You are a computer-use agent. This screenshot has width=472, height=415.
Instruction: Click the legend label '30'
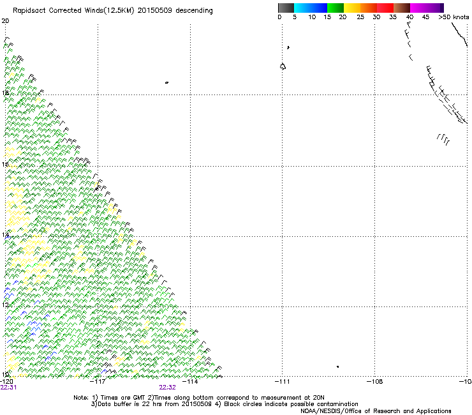coord(376,17)
